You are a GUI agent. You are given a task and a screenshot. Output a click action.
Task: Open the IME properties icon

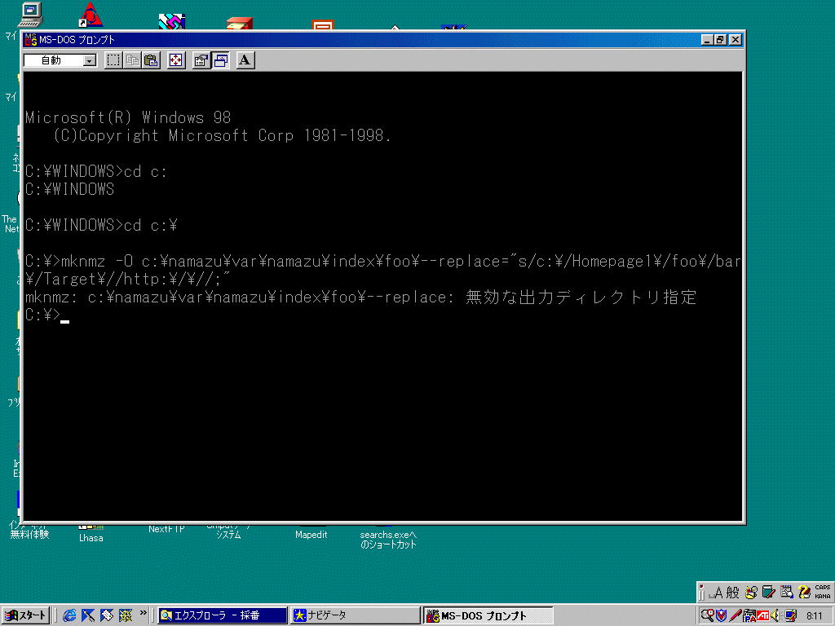[787, 593]
